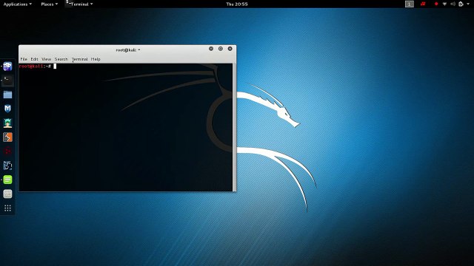Open the terminal View menu
The image size is (474, 266).
(46, 59)
